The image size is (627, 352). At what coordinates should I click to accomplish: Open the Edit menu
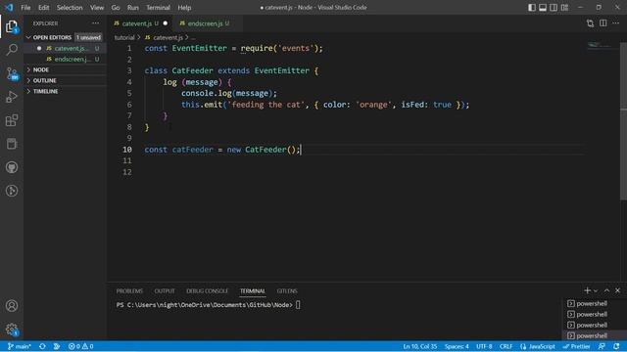[43, 8]
